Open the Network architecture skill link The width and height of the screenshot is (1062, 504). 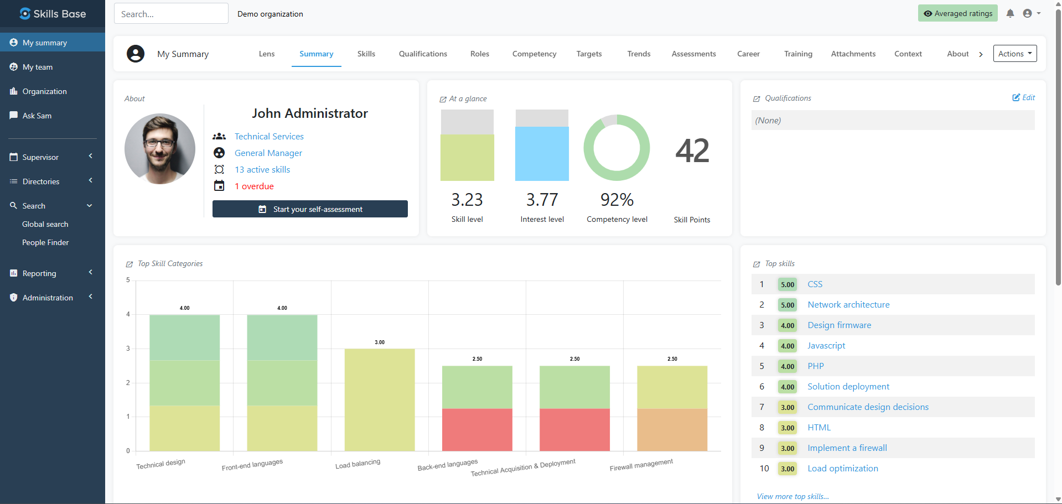point(848,305)
